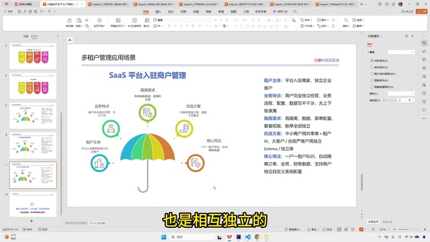Click the AI speech notes button
This screenshot has height=242, width=430.
click(97, 223)
